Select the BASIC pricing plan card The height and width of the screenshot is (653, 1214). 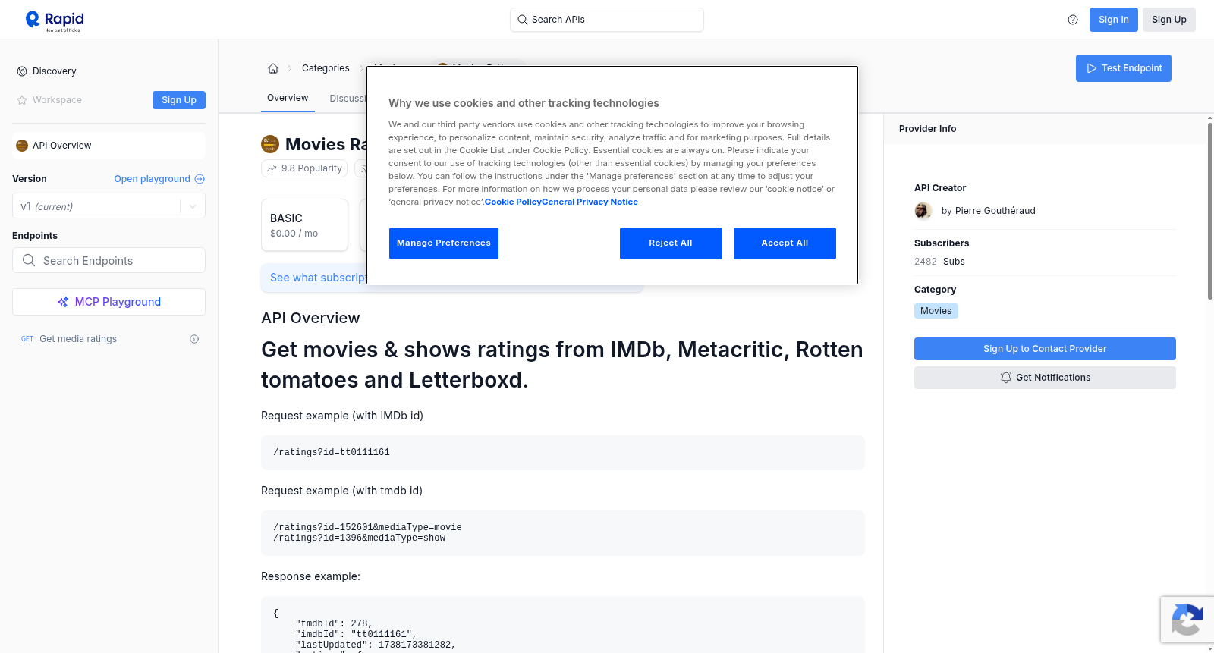305,225
